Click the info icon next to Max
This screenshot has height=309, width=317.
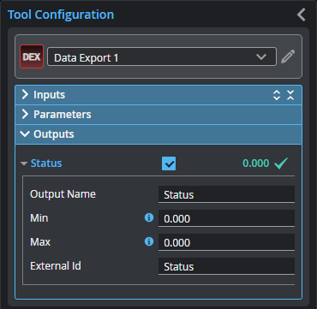149,241
